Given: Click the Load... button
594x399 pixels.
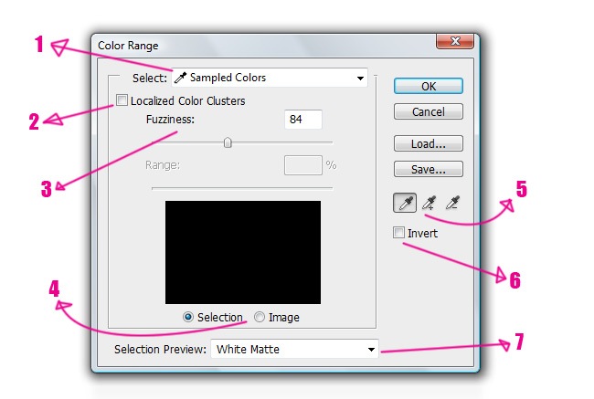Looking at the screenshot, I should click(428, 143).
